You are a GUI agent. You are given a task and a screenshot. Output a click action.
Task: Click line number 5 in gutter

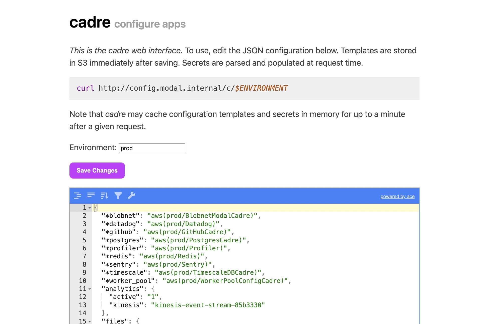click(85, 240)
